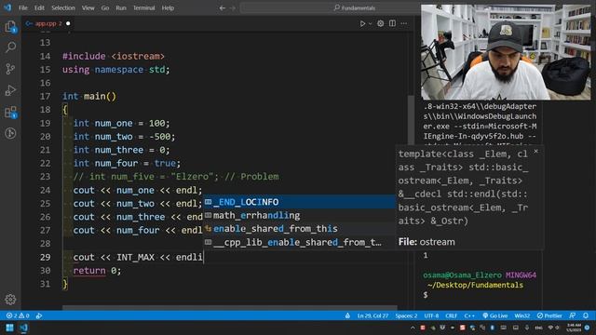This screenshot has height=335, width=596.
Task: Open the Search view in activity bar
Action: pos(10,47)
